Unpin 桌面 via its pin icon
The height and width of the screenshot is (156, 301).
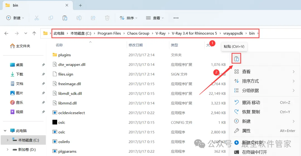click(x=43, y=65)
